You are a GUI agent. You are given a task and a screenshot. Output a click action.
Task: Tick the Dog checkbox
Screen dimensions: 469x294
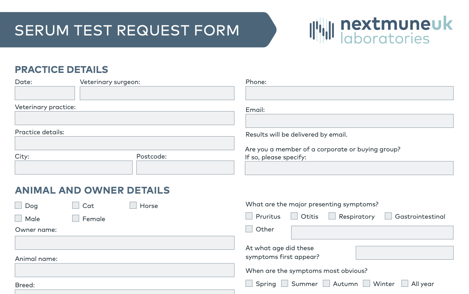(18, 205)
